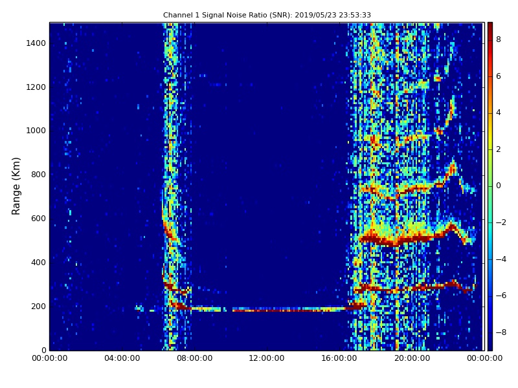Click the 1400 range tick label
This screenshot has height=388, width=518.
pyautogui.click(x=36, y=43)
